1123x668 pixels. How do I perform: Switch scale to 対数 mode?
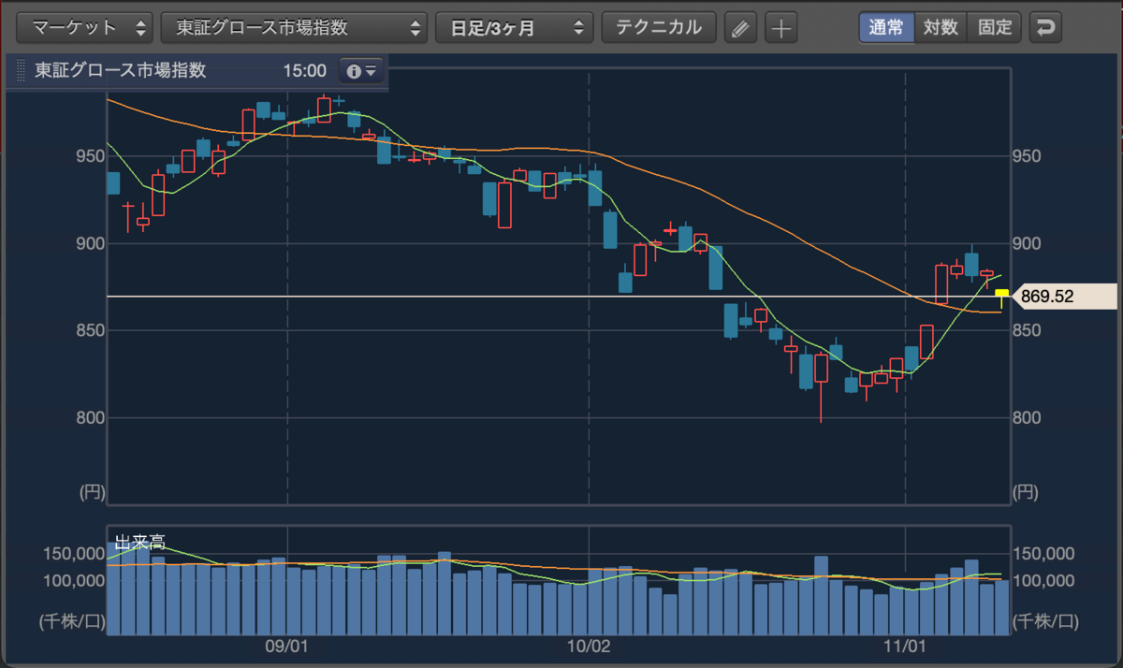click(x=941, y=27)
